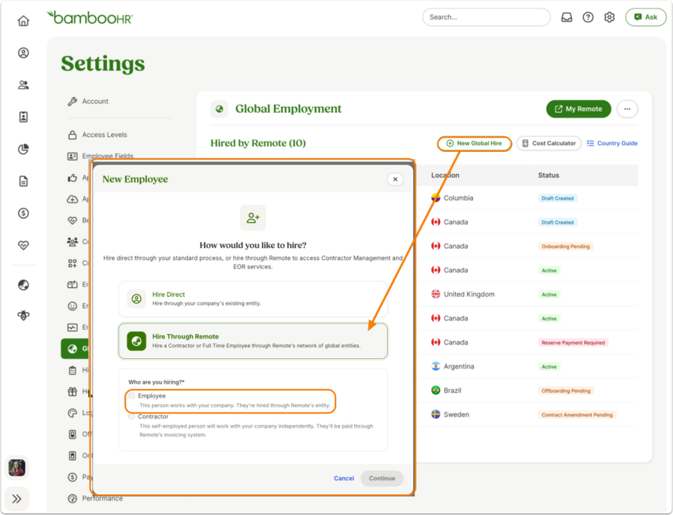Image resolution: width=673 pixels, height=515 pixels.
Task: Click the Status column header
Action: (549, 176)
